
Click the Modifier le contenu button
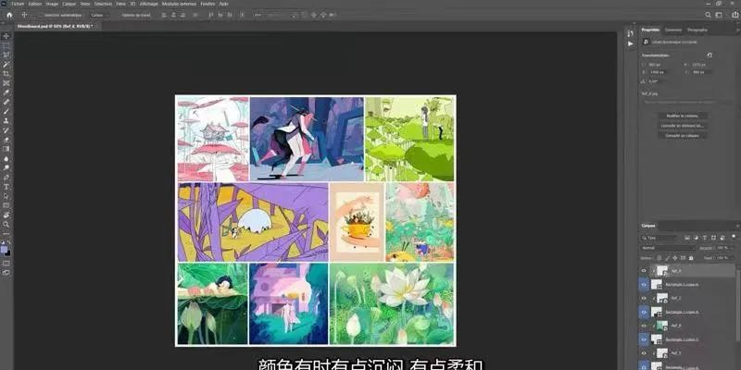tap(683, 116)
